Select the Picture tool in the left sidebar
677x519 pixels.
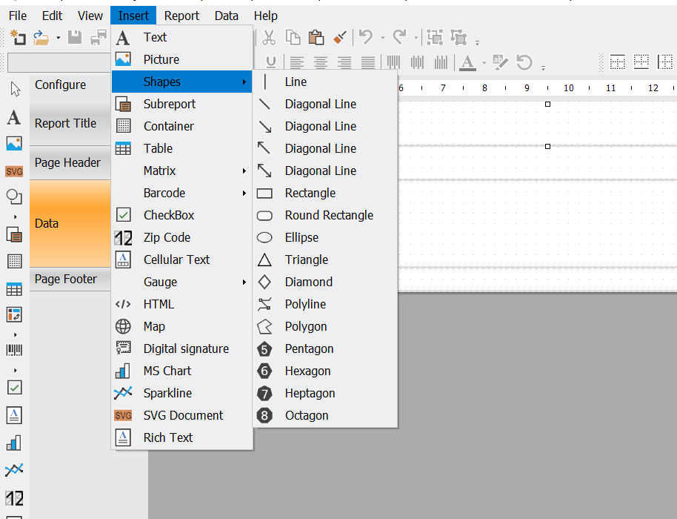15,142
